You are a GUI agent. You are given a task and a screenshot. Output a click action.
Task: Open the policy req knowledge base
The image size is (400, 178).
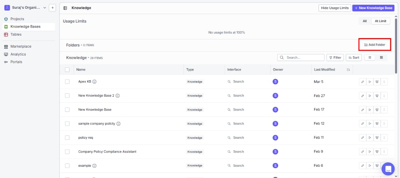tap(85, 138)
